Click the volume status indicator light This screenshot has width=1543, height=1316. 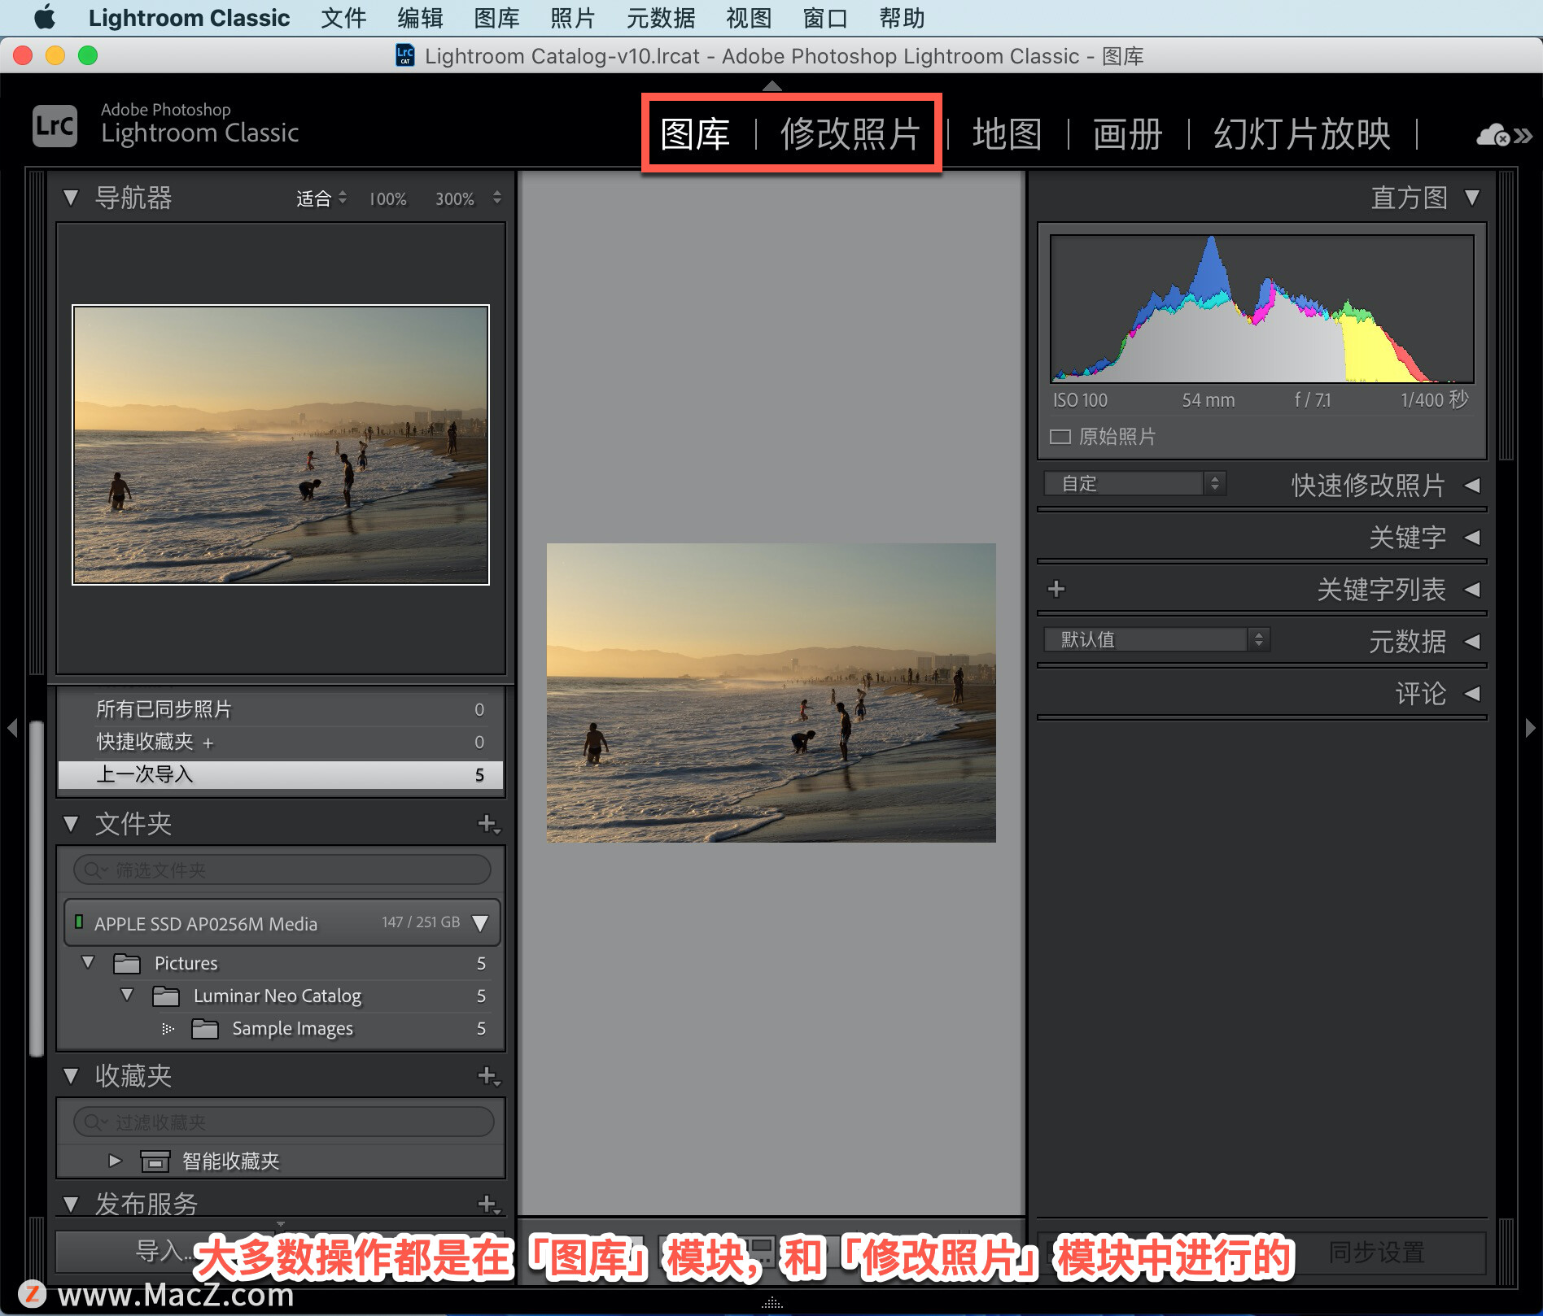79,922
